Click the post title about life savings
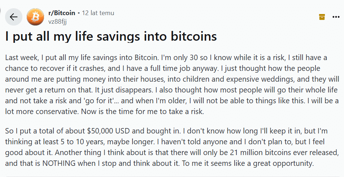The width and height of the screenshot is (344, 177). pyautogui.click(x=111, y=36)
